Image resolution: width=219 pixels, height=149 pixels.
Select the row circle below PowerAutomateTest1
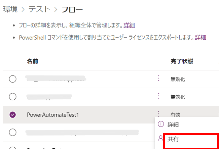pyautogui.click(x=12, y=132)
